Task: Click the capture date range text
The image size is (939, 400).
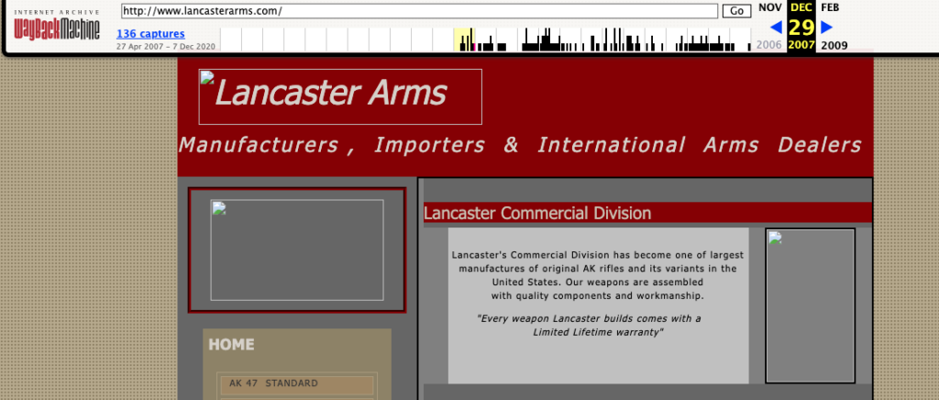Action: pyautogui.click(x=166, y=46)
